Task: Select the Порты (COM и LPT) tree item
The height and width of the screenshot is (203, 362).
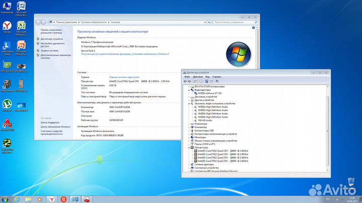Action: 205,144
